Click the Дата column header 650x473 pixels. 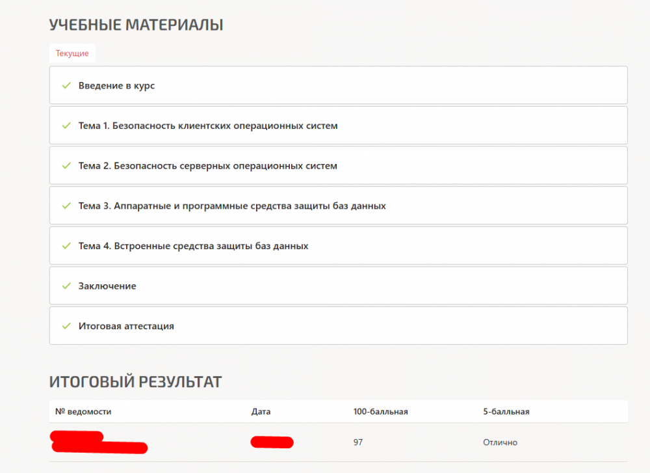tap(261, 411)
